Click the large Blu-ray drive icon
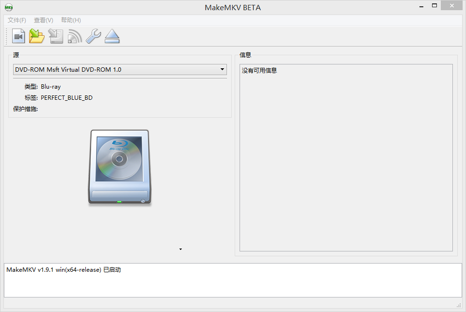The width and height of the screenshot is (466, 312). pos(120,168)
